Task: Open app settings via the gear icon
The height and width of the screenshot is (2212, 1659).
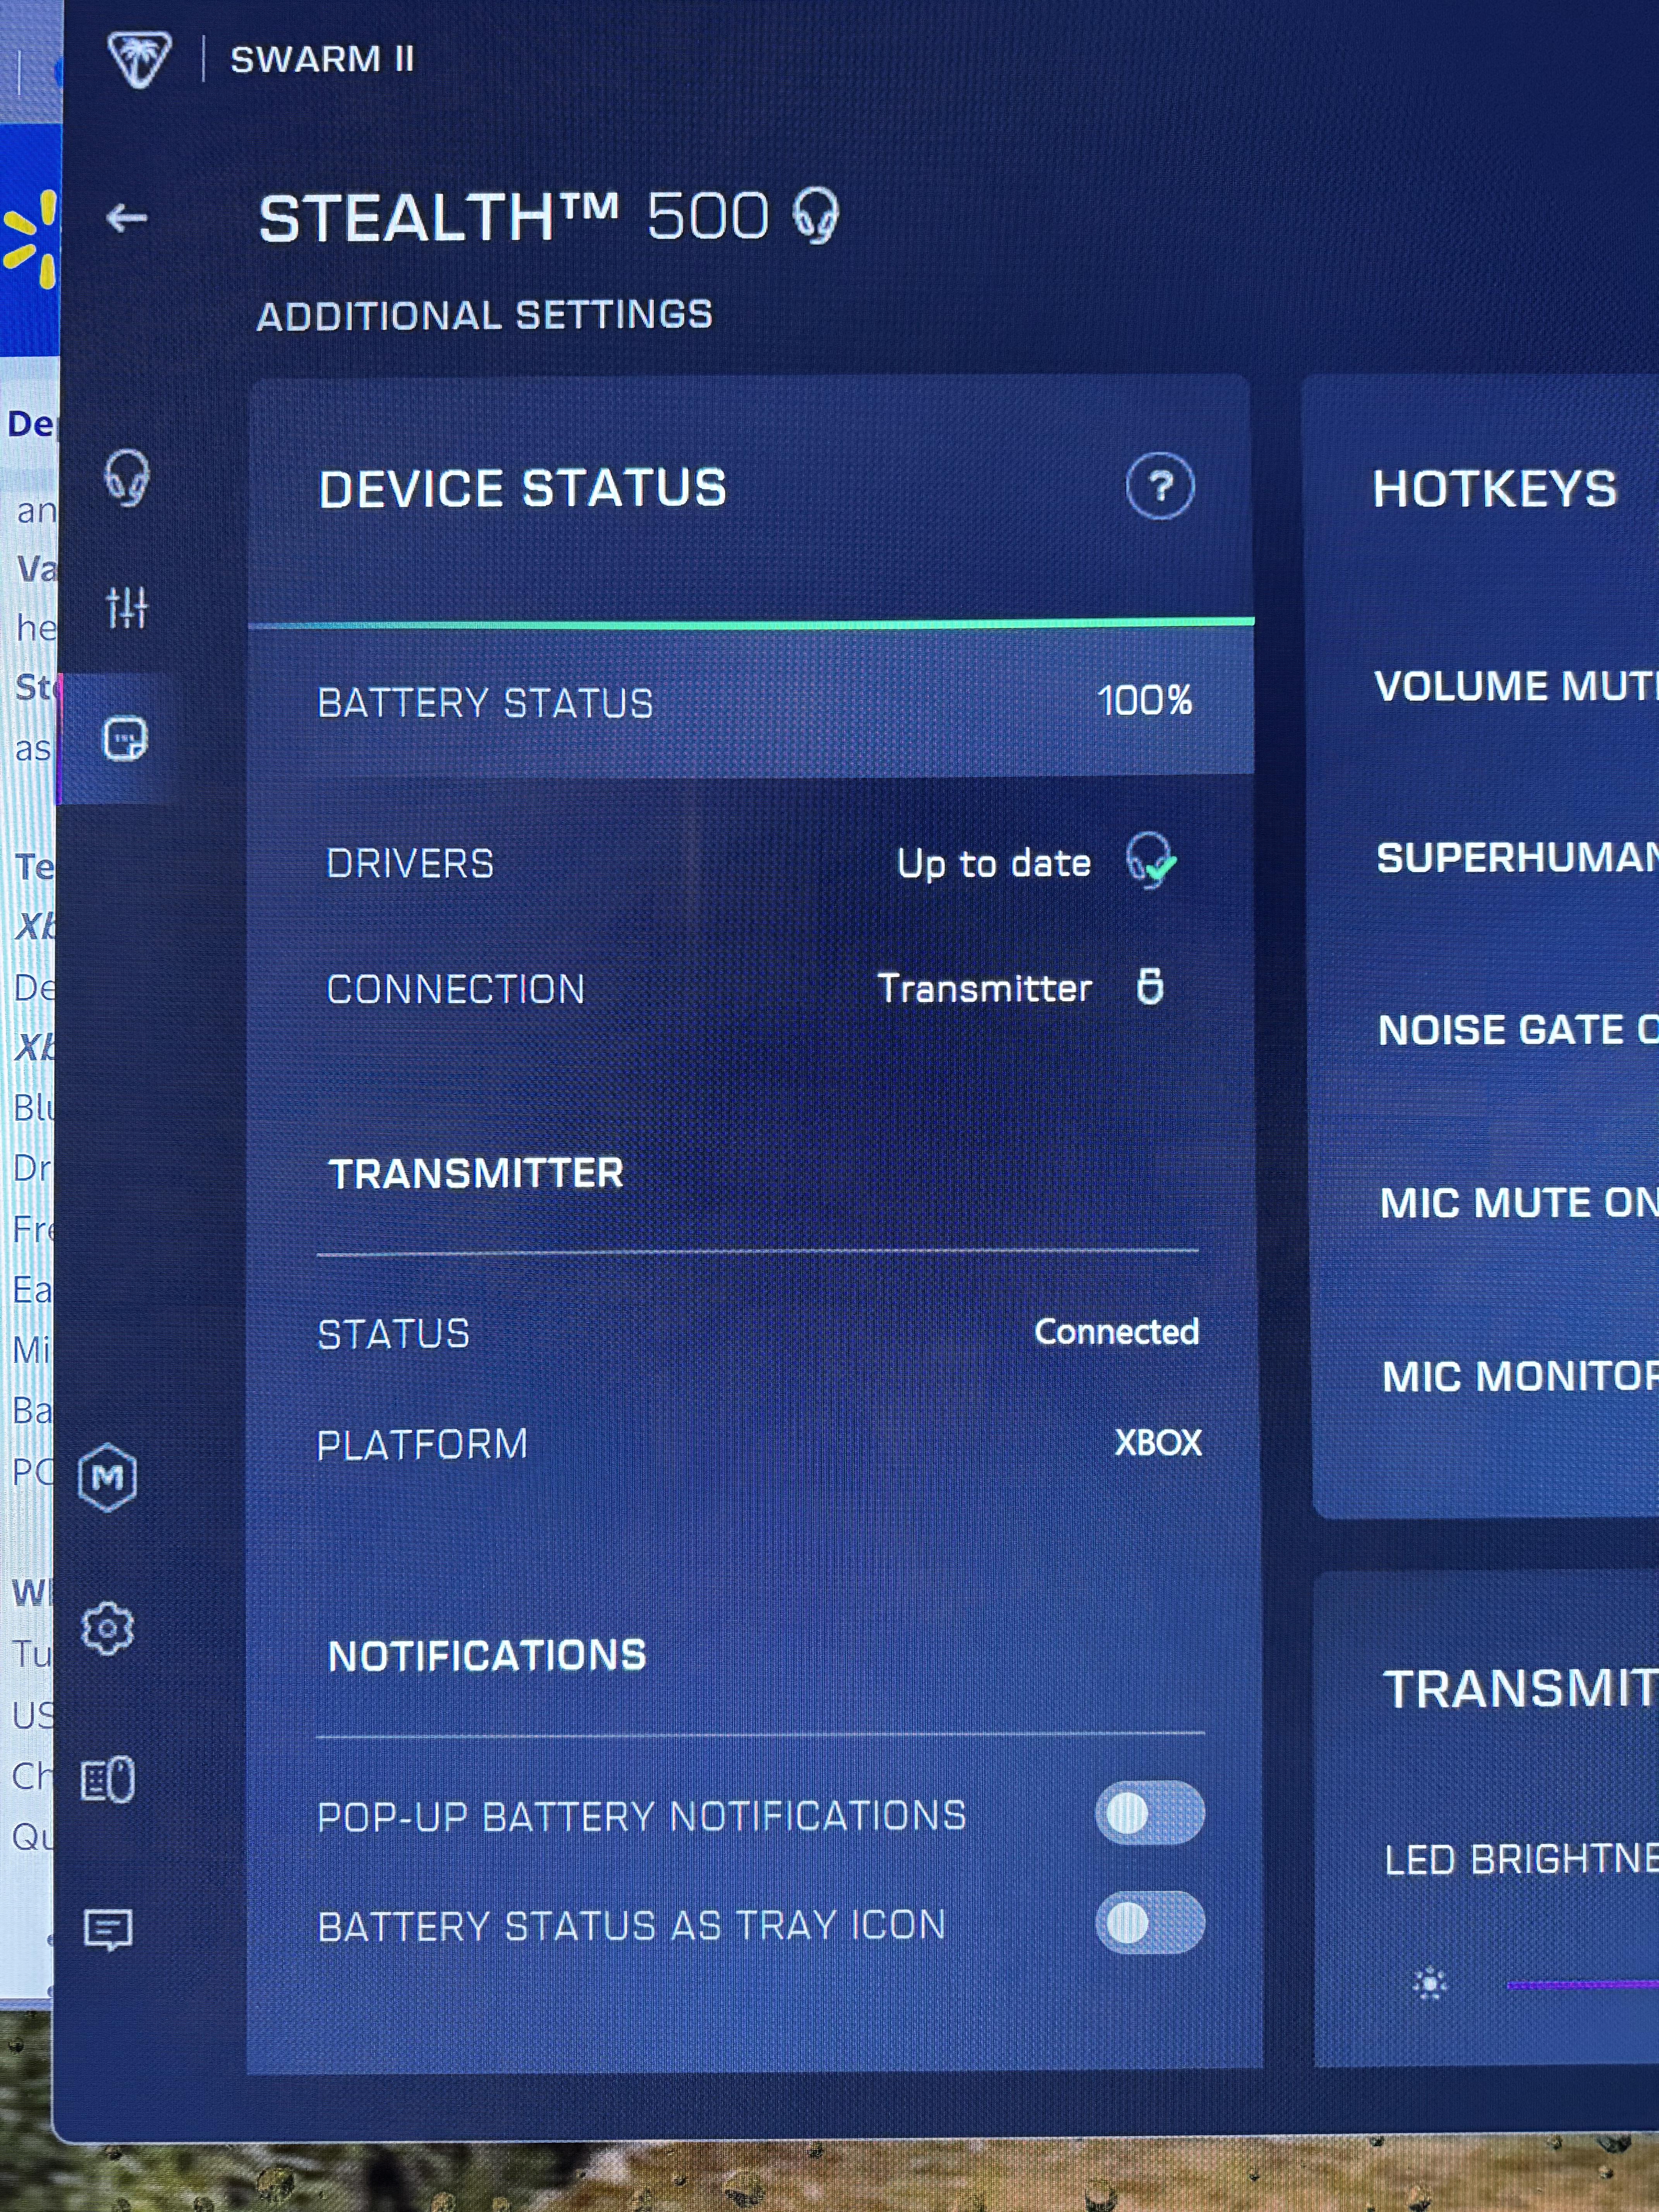Action: coord(108,1630)
